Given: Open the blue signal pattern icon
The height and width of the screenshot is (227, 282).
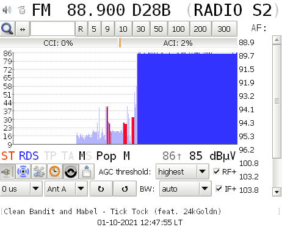Looking at the screenshot, I should 23,171.
